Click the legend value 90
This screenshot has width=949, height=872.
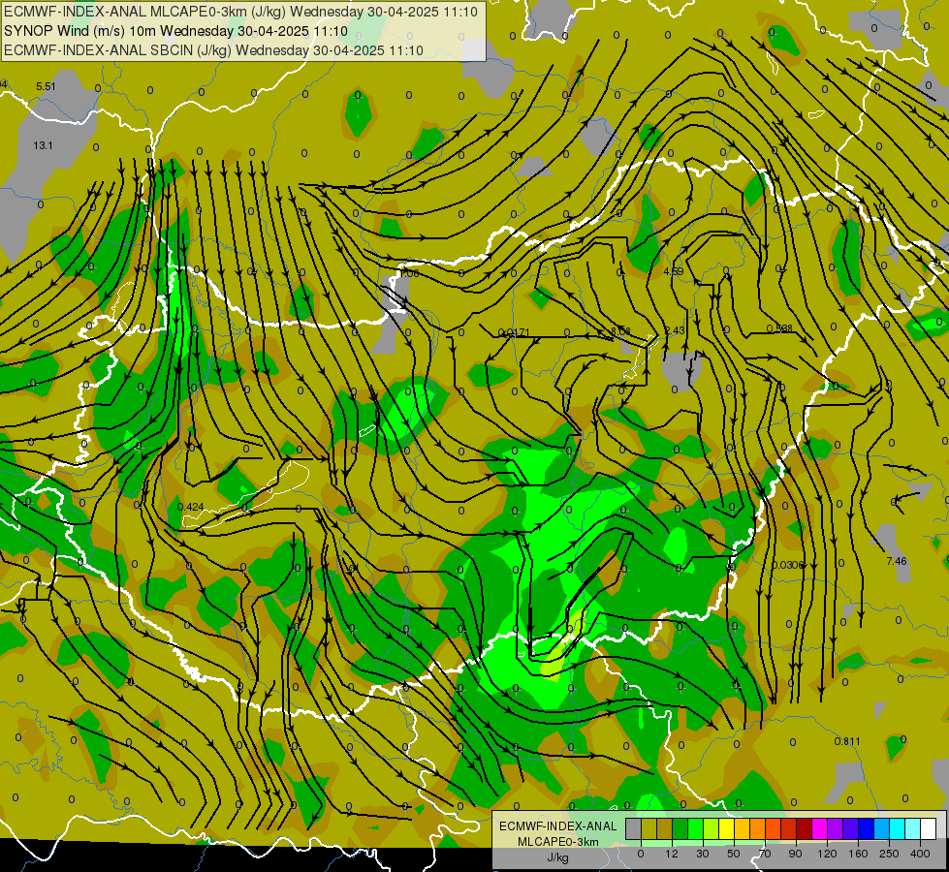click(795, 854)
